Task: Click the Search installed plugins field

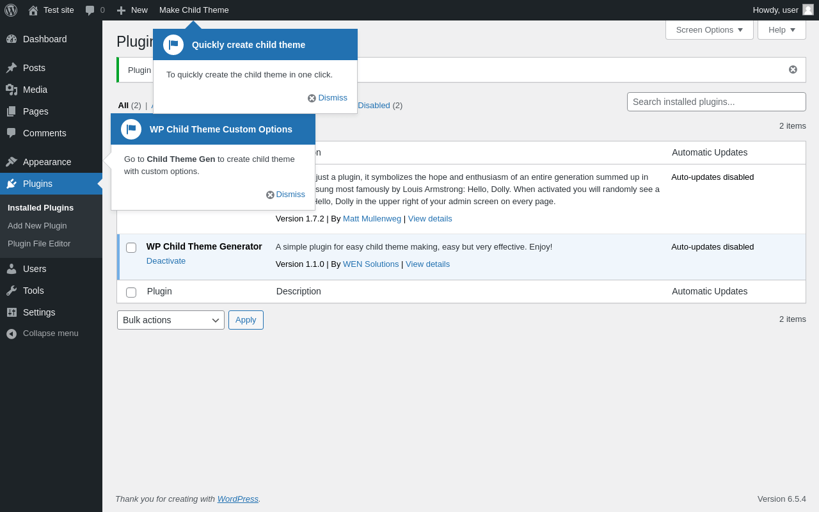Action: [717, 102]
